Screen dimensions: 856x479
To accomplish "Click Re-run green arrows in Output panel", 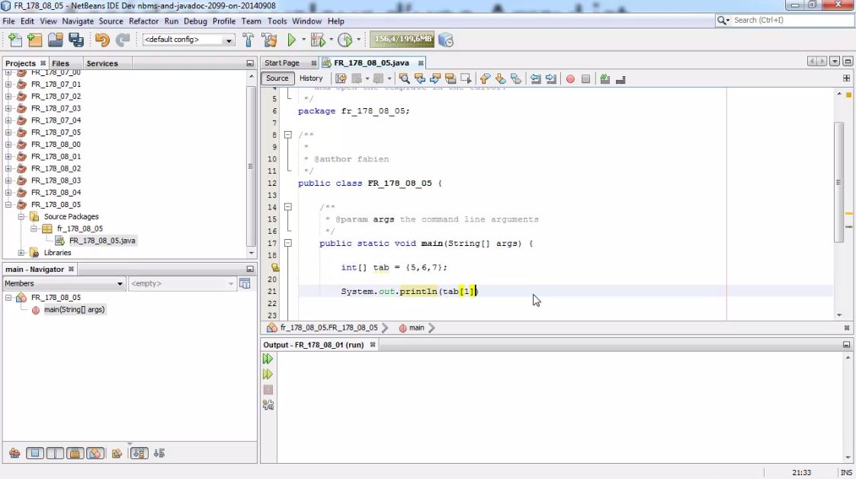I will pyautogui.click(x=268, y=359).
